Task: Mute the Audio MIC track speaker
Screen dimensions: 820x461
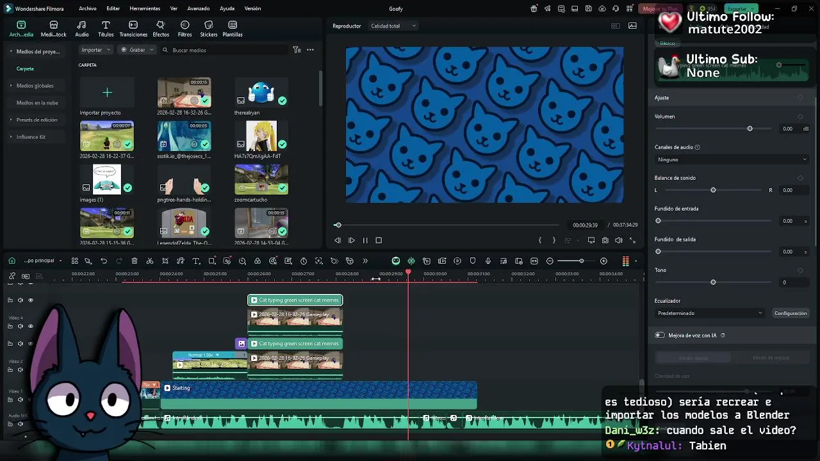Action: click(20, 424)
